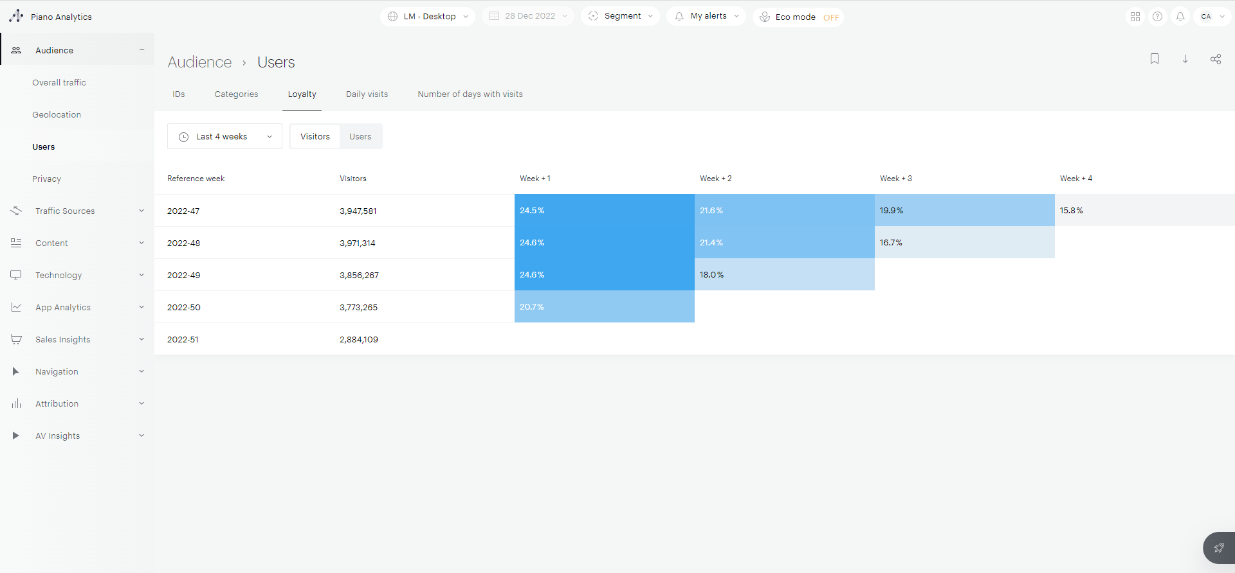Switch the view to Users
The height and width of the screenshot is (573, 1235).
[x=360, y=137]
